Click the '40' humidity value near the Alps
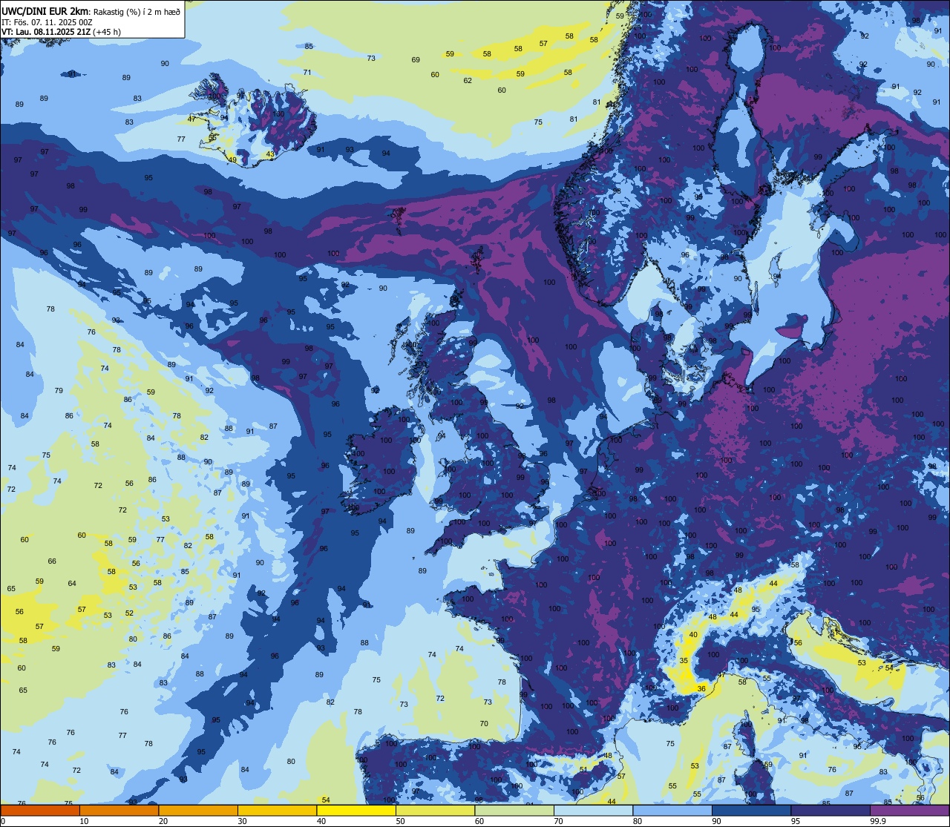This screenshot has height=827, width=950. (x=693, y=634)
